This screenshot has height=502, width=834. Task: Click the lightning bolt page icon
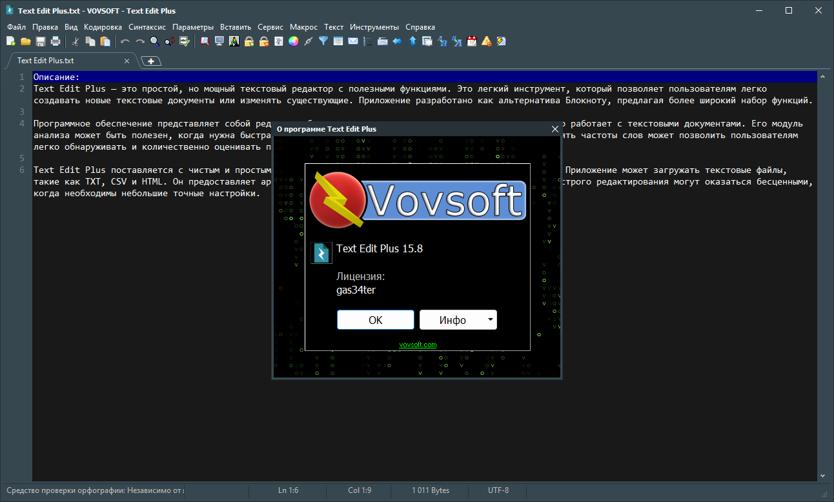[x=502, y=41]
